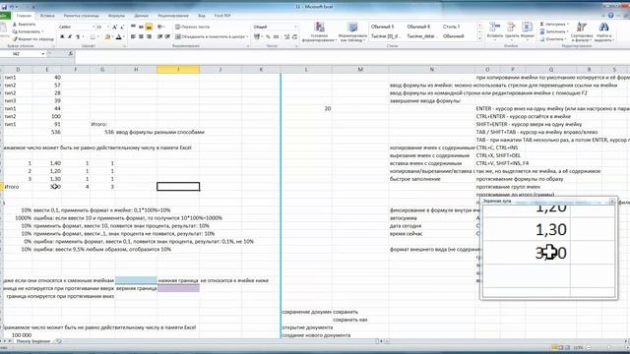Click Формат по образцу format painter
This screenshot has height=354, width=630.
pos(32,39)
